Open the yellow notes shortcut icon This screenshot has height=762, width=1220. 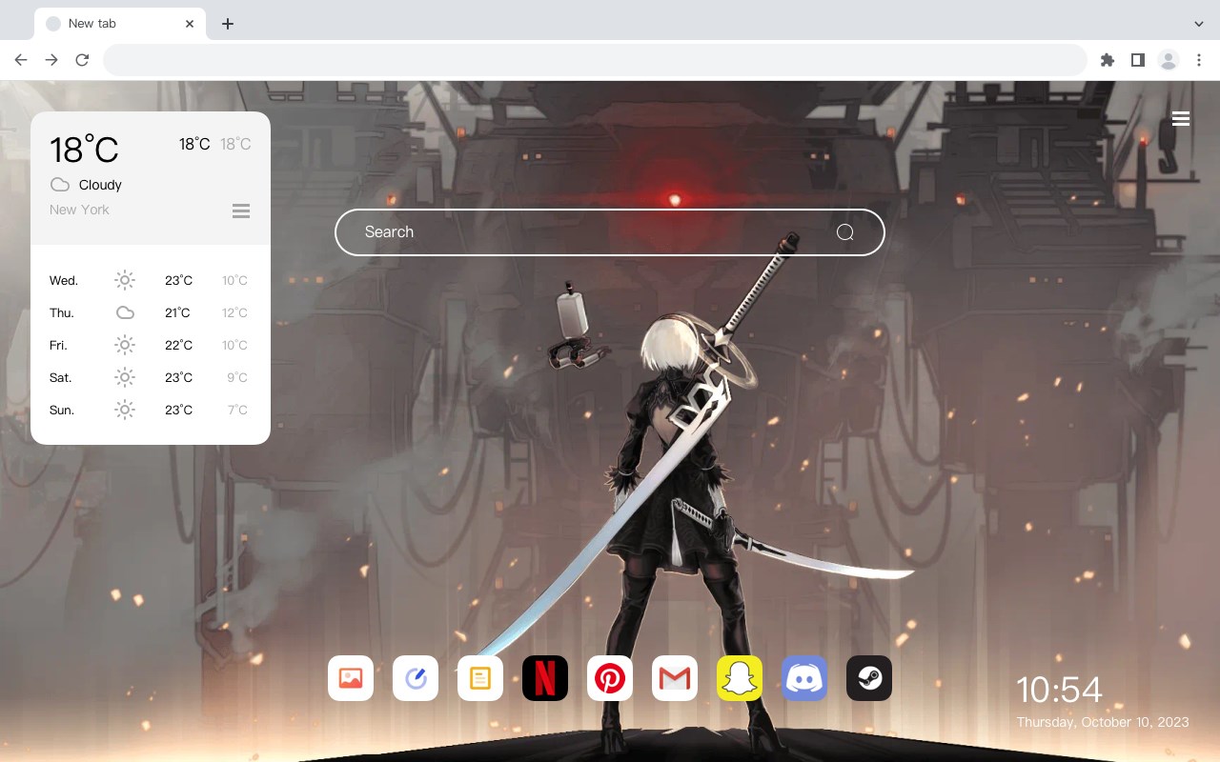point(480,678)
